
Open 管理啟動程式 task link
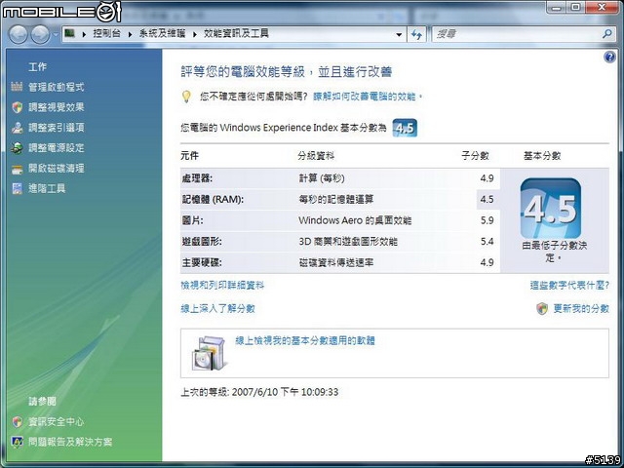pyautogui.click(x=57, y=87)
